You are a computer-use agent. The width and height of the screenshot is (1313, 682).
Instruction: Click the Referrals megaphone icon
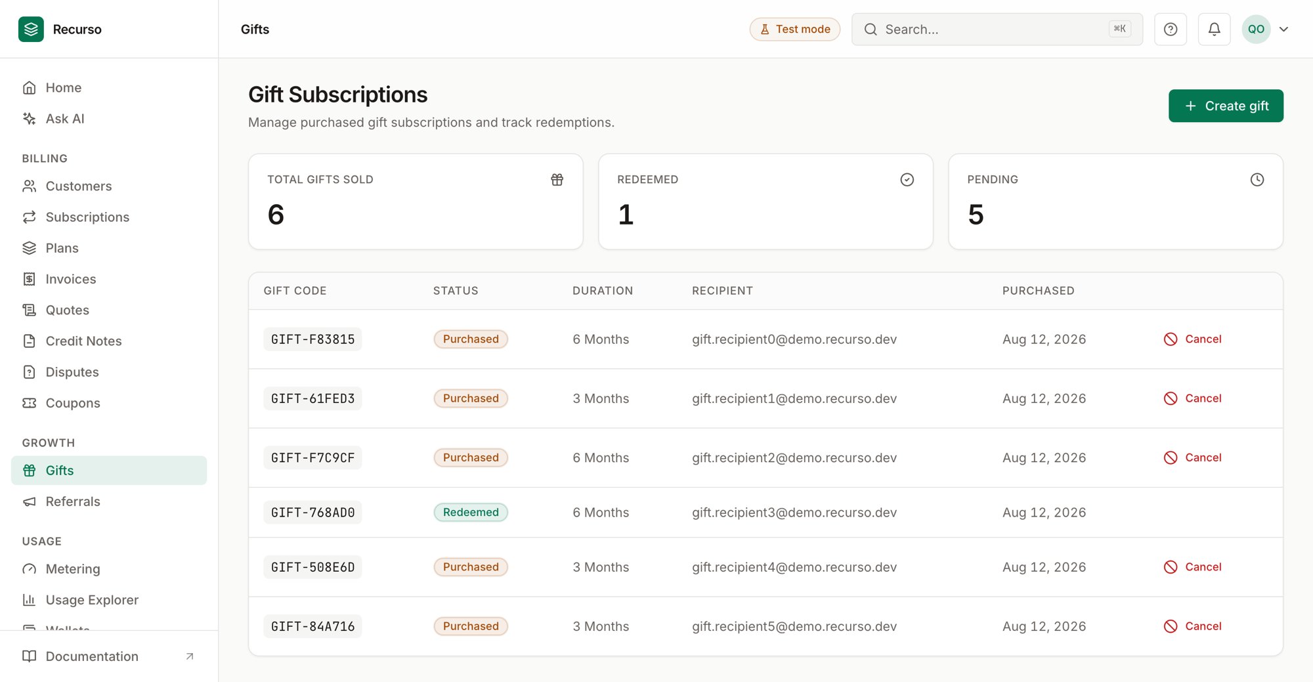(x=29, y=501)
